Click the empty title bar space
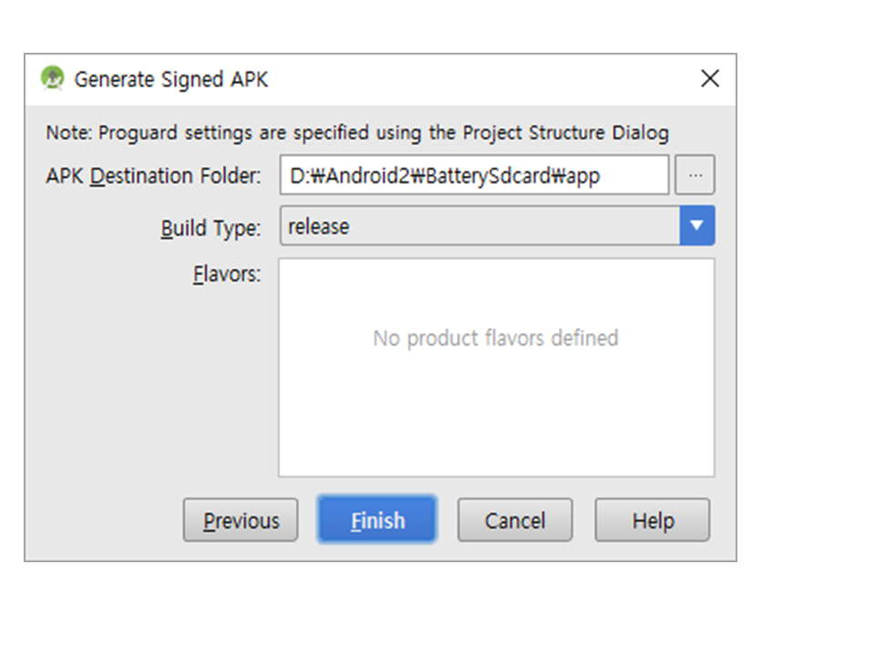Image resolution: width=875 pixels, height=656 pixels. tap(474, 79)
